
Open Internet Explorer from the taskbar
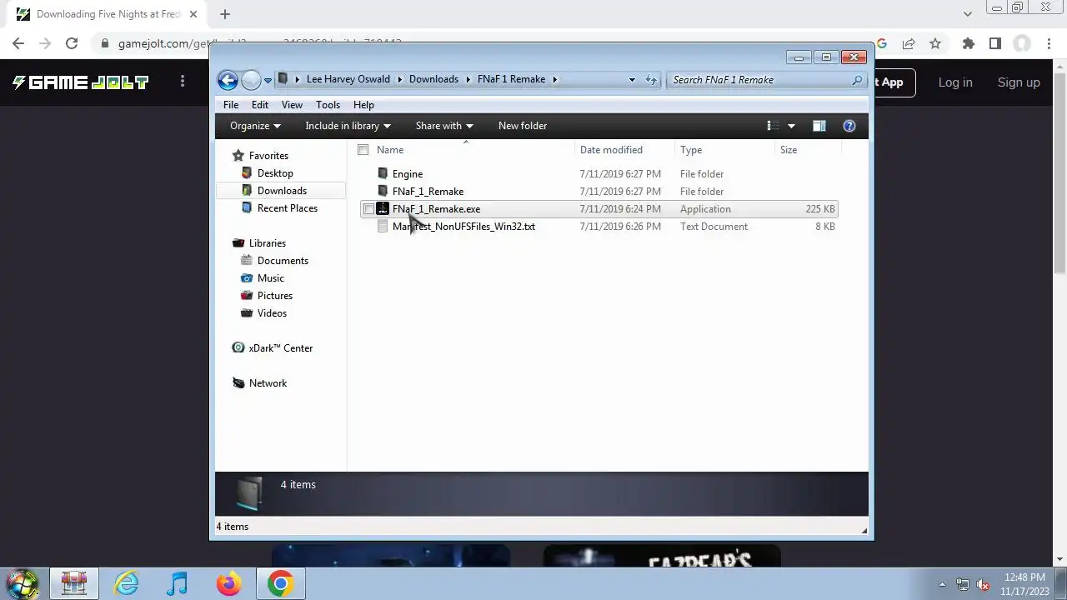pyautogui.click(x=127, y=583)
